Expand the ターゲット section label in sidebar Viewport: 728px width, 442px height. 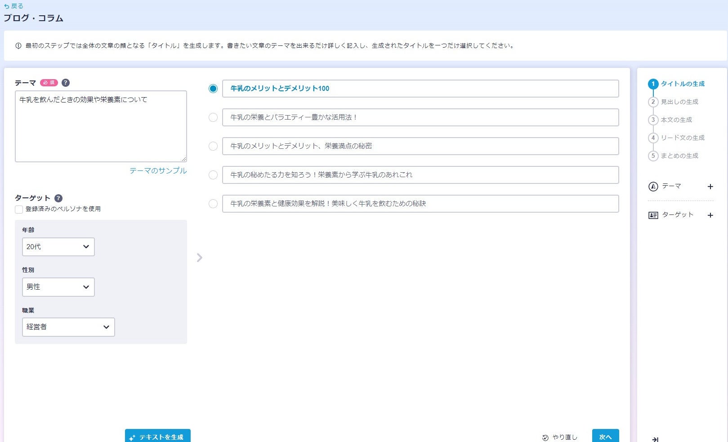678,215
